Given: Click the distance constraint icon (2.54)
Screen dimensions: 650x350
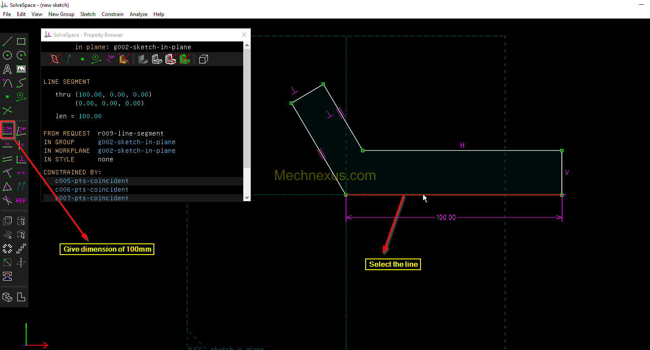Looking at the screenshot, I should pos(7,130).
